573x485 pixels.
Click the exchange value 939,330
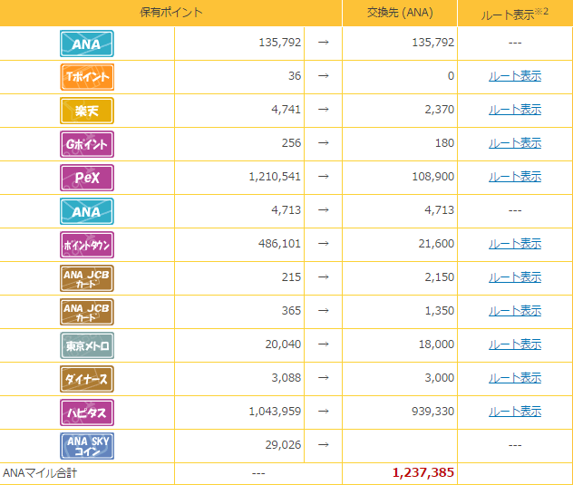click(x=433, y=412)
